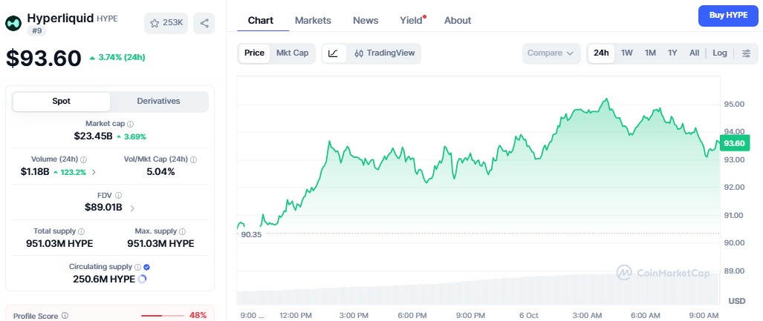Select the line chart icon

[x=334, y=53]
